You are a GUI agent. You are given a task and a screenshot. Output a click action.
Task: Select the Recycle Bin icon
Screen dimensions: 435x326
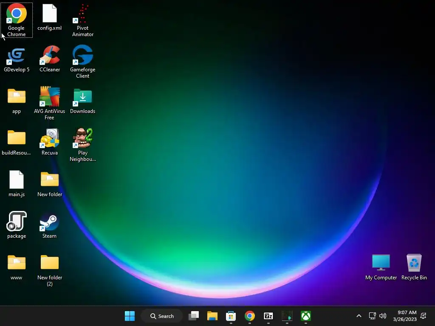point(414,267)
